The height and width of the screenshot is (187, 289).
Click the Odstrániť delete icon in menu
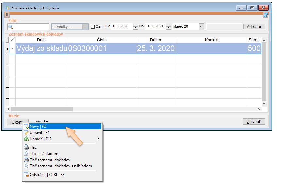click(x=26, y=175)
